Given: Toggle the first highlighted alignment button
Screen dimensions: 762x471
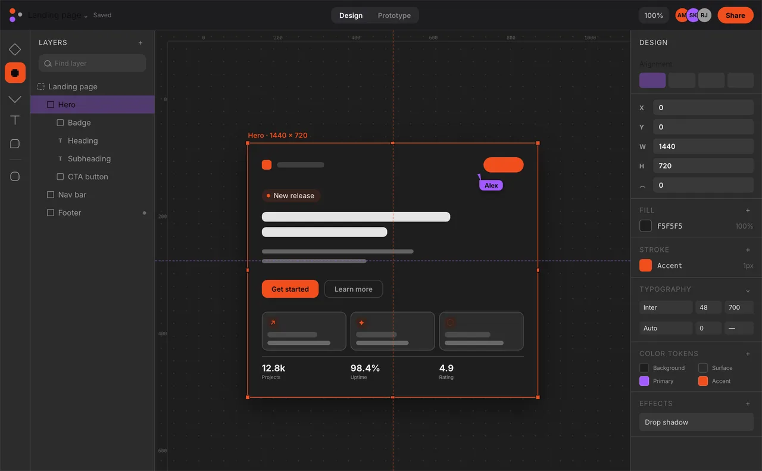Looking at the screenshot, I should (652, 80).
